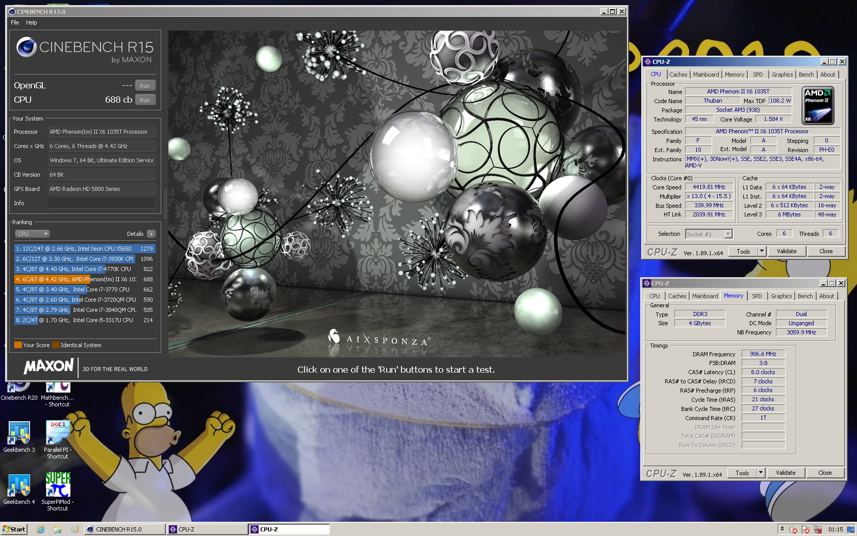Image resolution: width=857 pixels, height=536 pixels.
Task: Select highlighted AMD Phenom II X6 ranking row
Action: tap(85, 279)
